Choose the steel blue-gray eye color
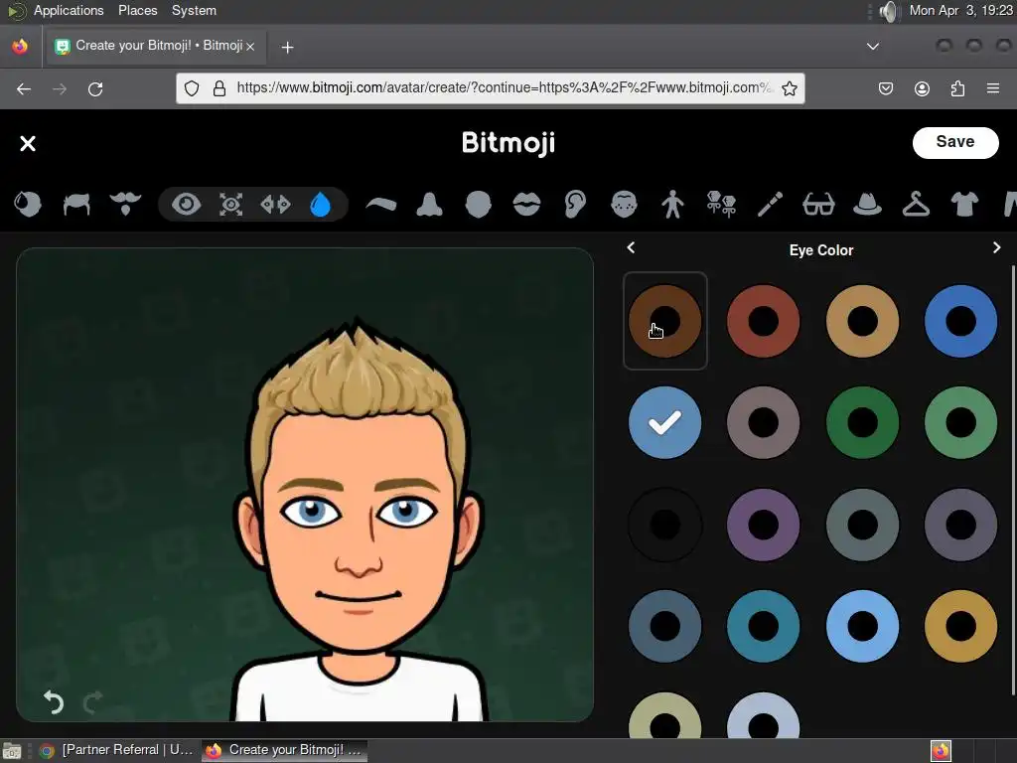 (664, 626)
